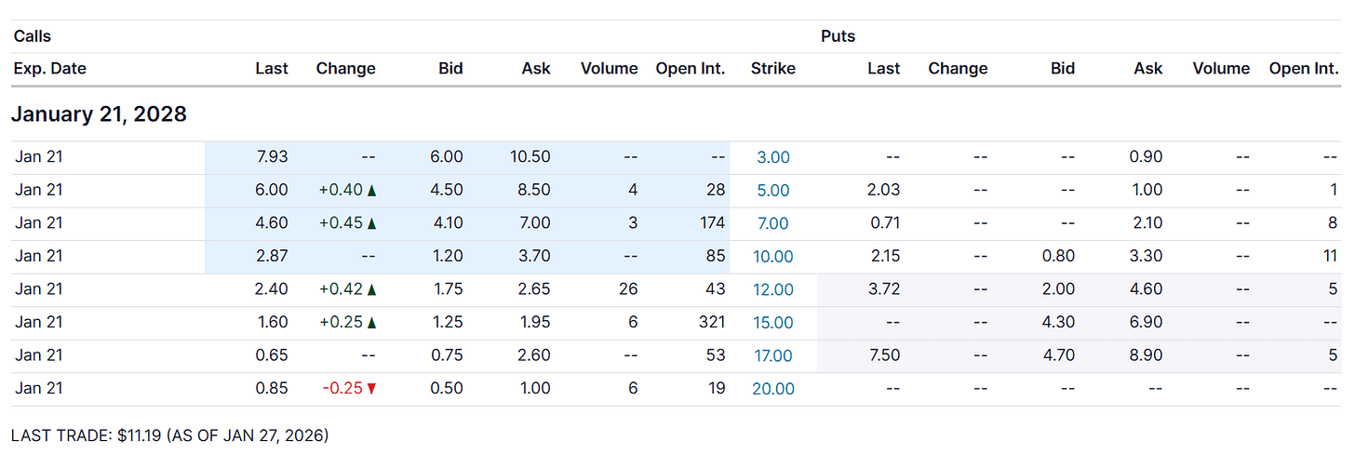Open the 3.00 strike price link

(773, 157)
